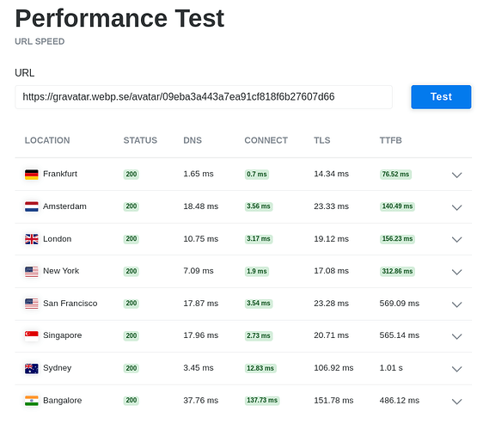Screen dimensions: 483x430
Task: Click the US flag beside New York
Action: [32, 271]
